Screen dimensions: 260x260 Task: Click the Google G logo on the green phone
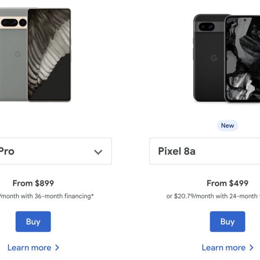pos(18,54)
